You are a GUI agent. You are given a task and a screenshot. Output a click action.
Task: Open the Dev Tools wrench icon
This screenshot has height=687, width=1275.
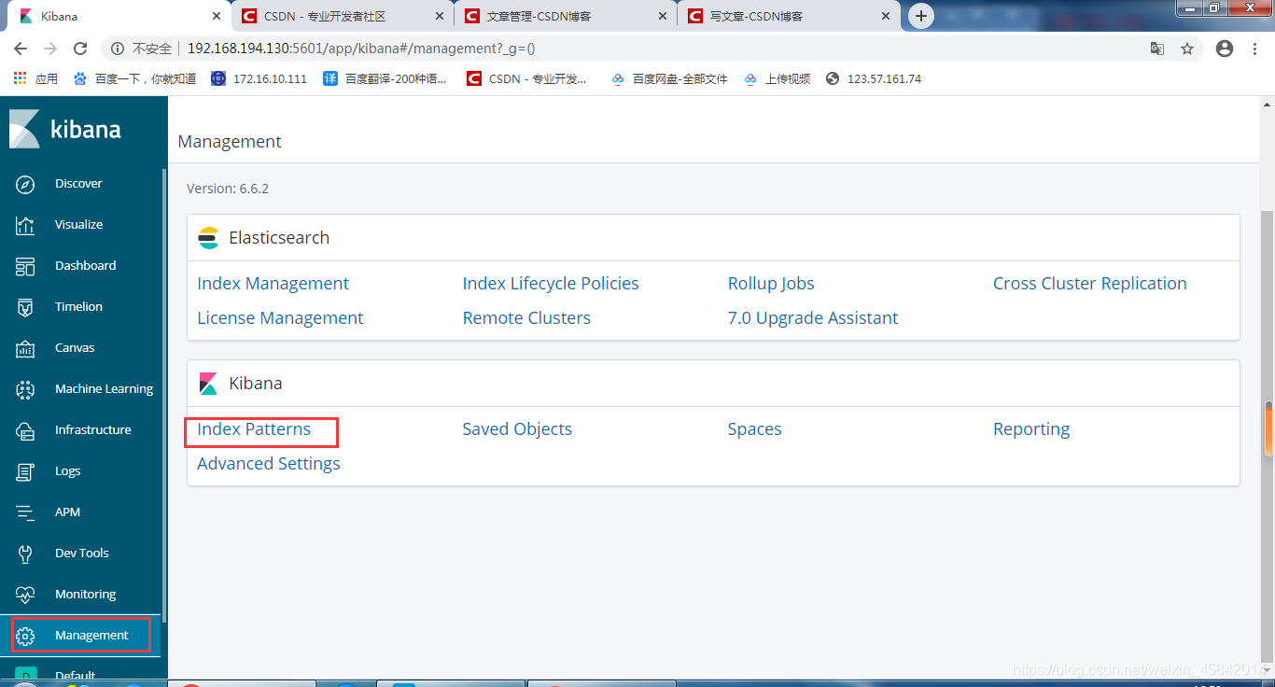tap(25, 554)
